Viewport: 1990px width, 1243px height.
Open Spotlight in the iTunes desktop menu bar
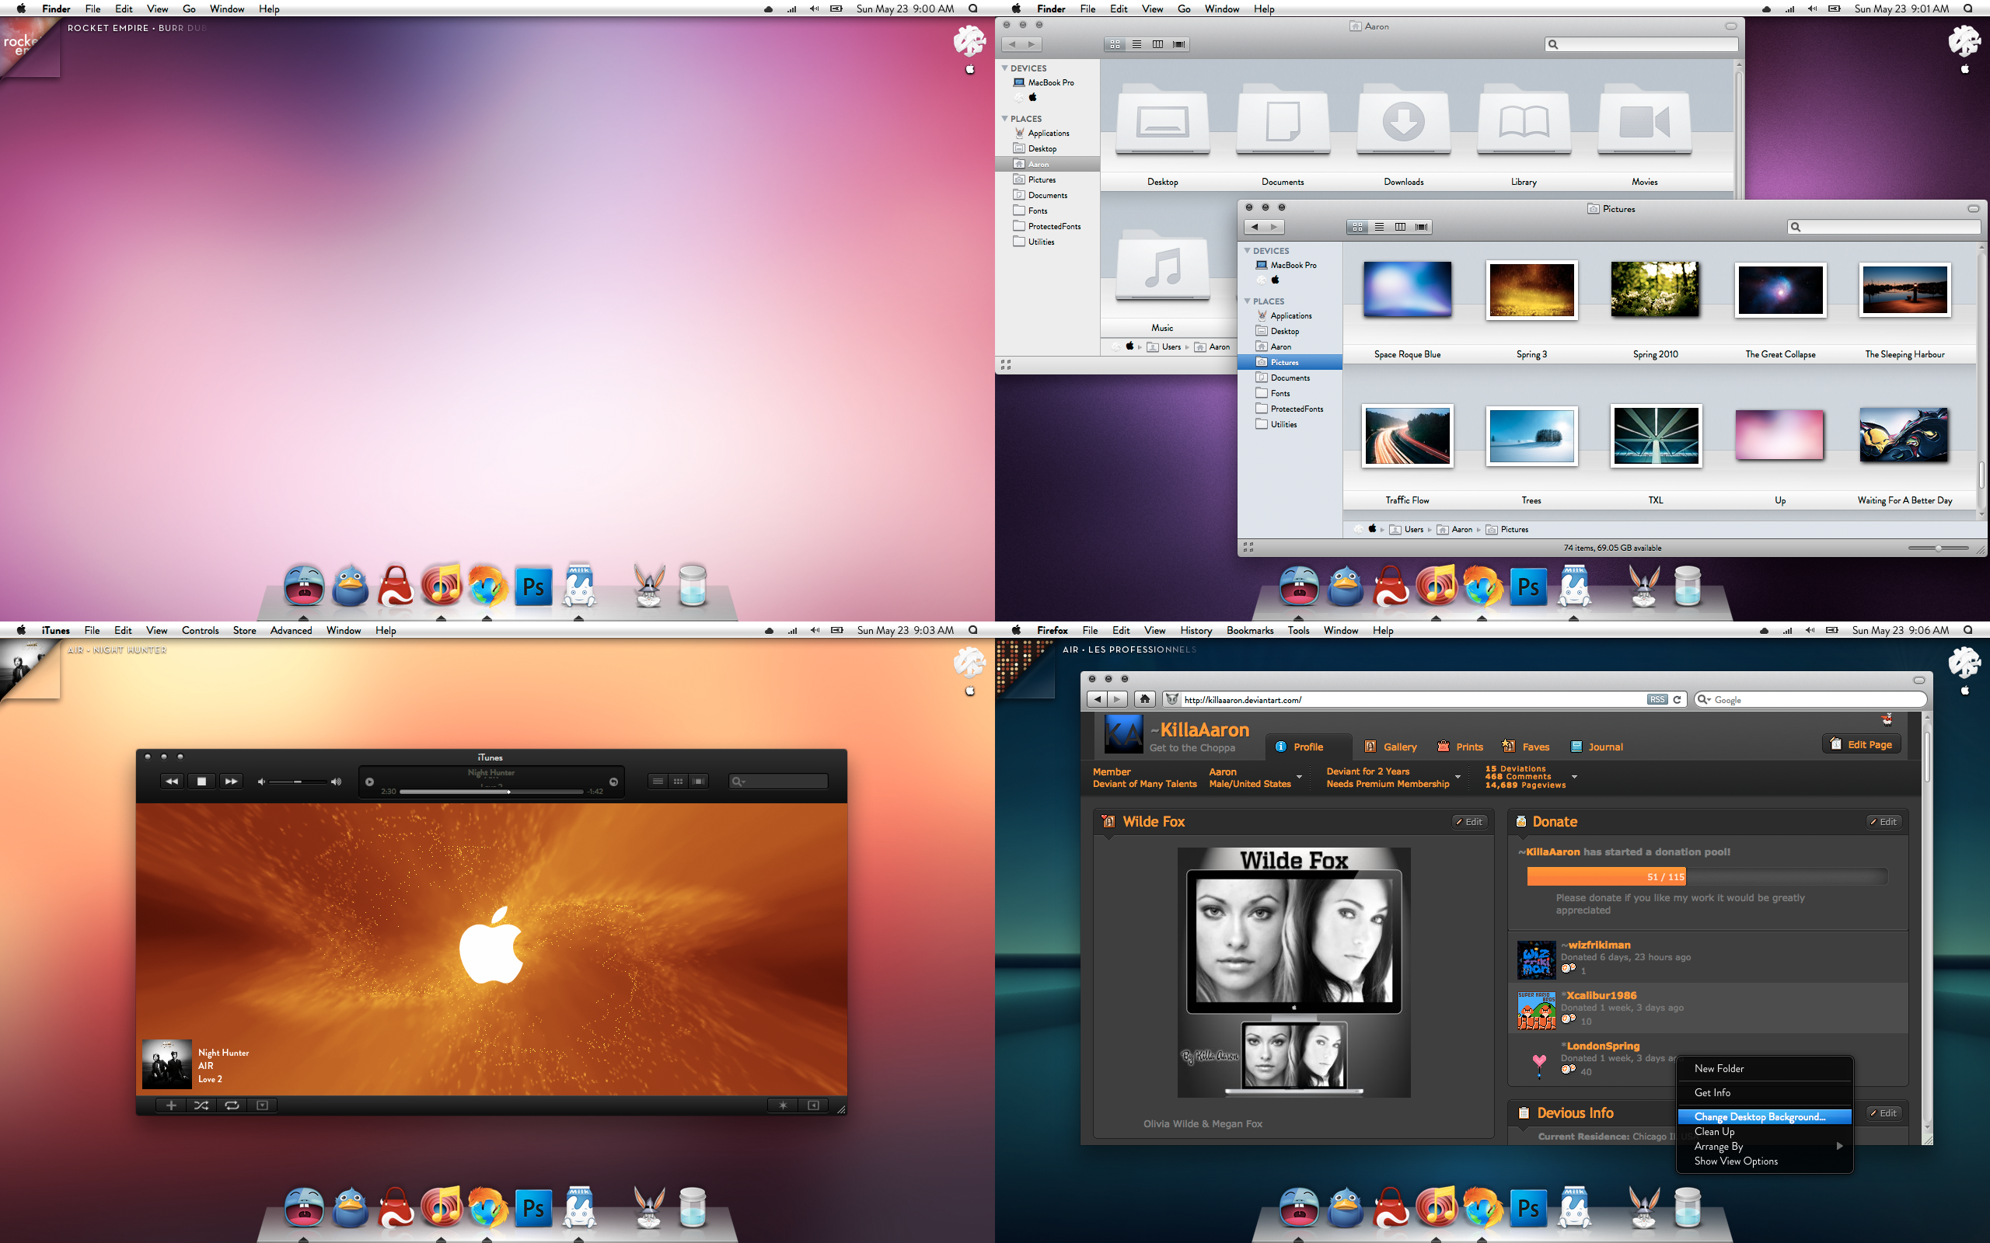972,631
